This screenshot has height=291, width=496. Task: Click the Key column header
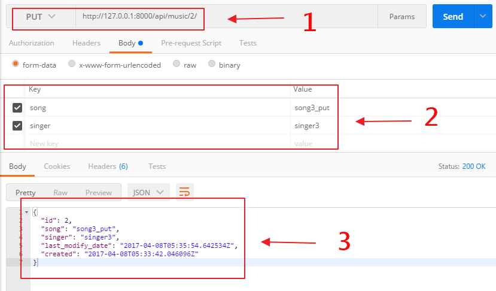click(35, 89)
